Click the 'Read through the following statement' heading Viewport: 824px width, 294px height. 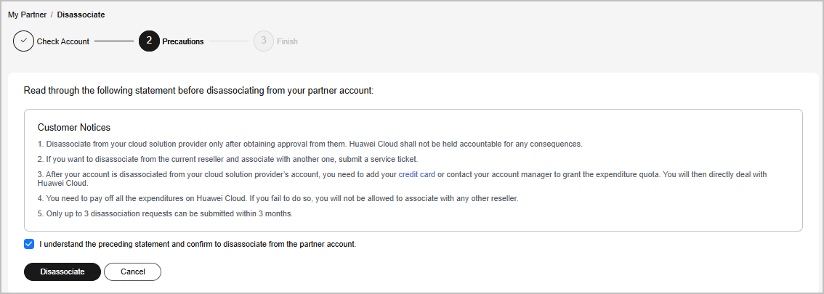[198, 91]
